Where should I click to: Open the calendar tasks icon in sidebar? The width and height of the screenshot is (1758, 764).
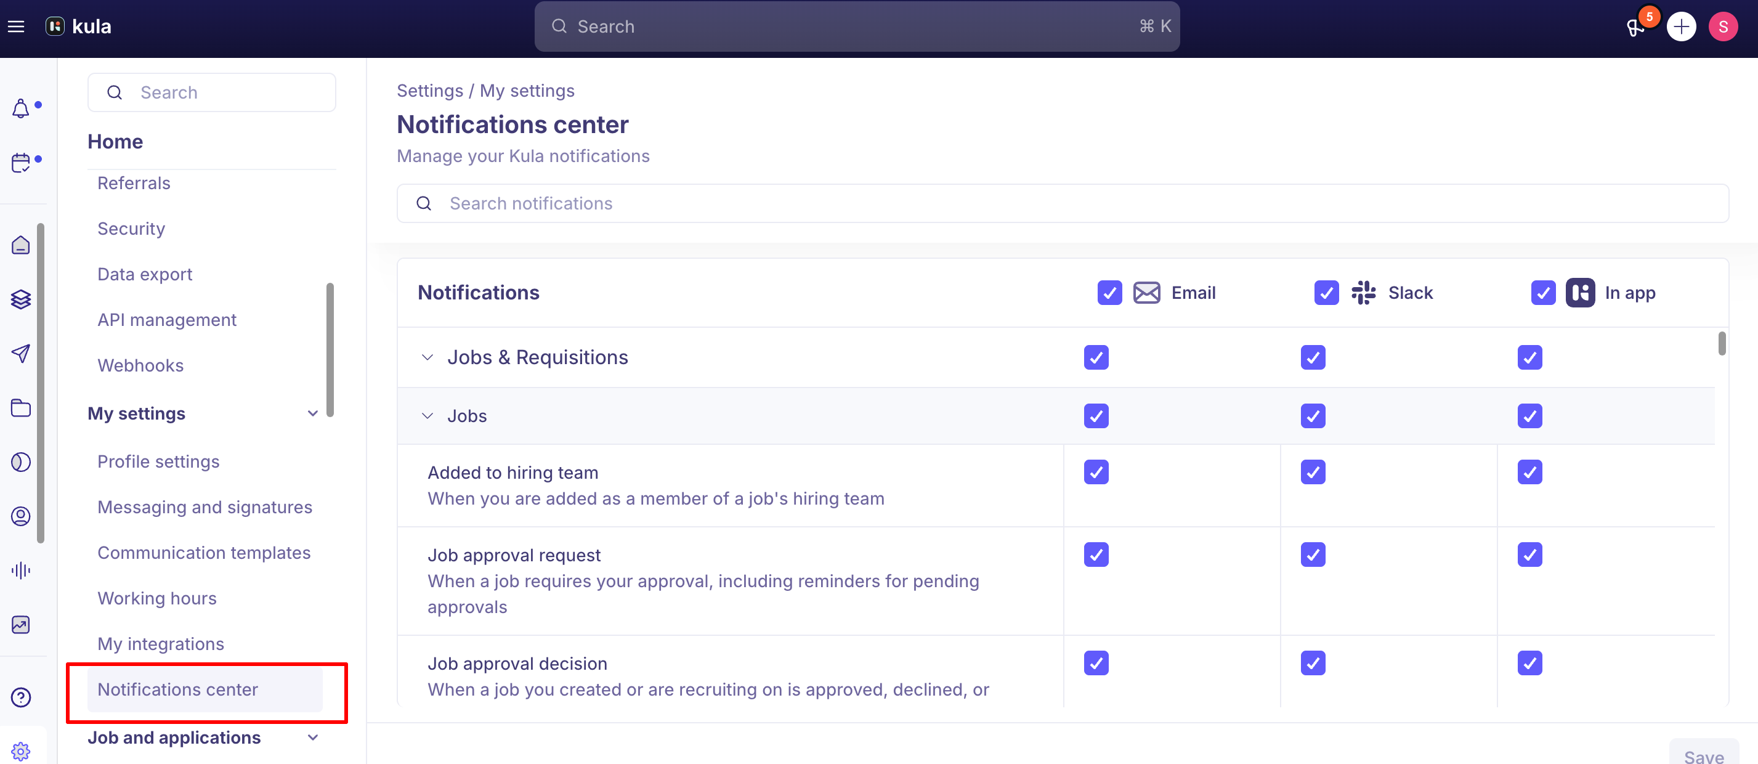(x=21, y=163)
